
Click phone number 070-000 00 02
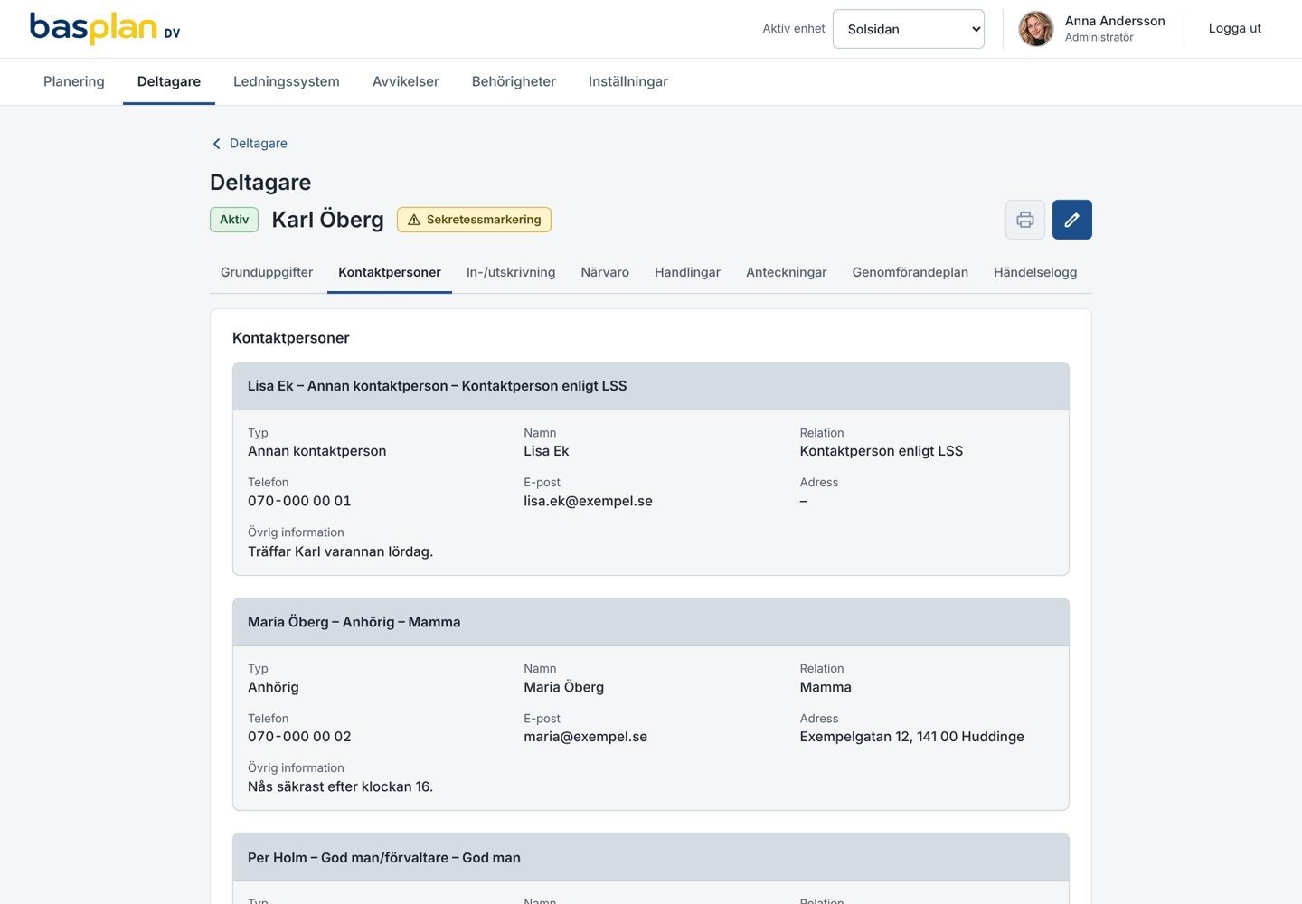[x=299, y=737]
